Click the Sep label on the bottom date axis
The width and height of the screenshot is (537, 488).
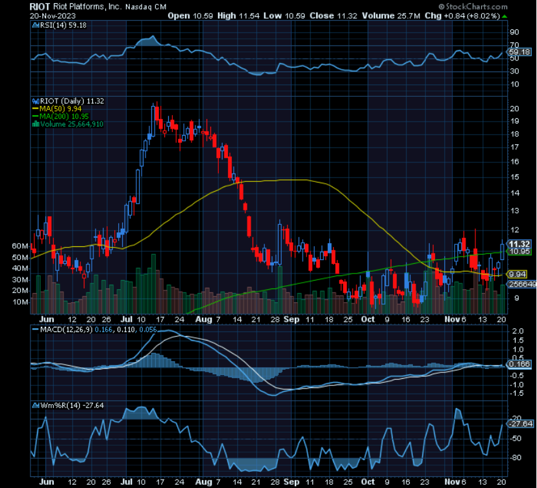292,482
